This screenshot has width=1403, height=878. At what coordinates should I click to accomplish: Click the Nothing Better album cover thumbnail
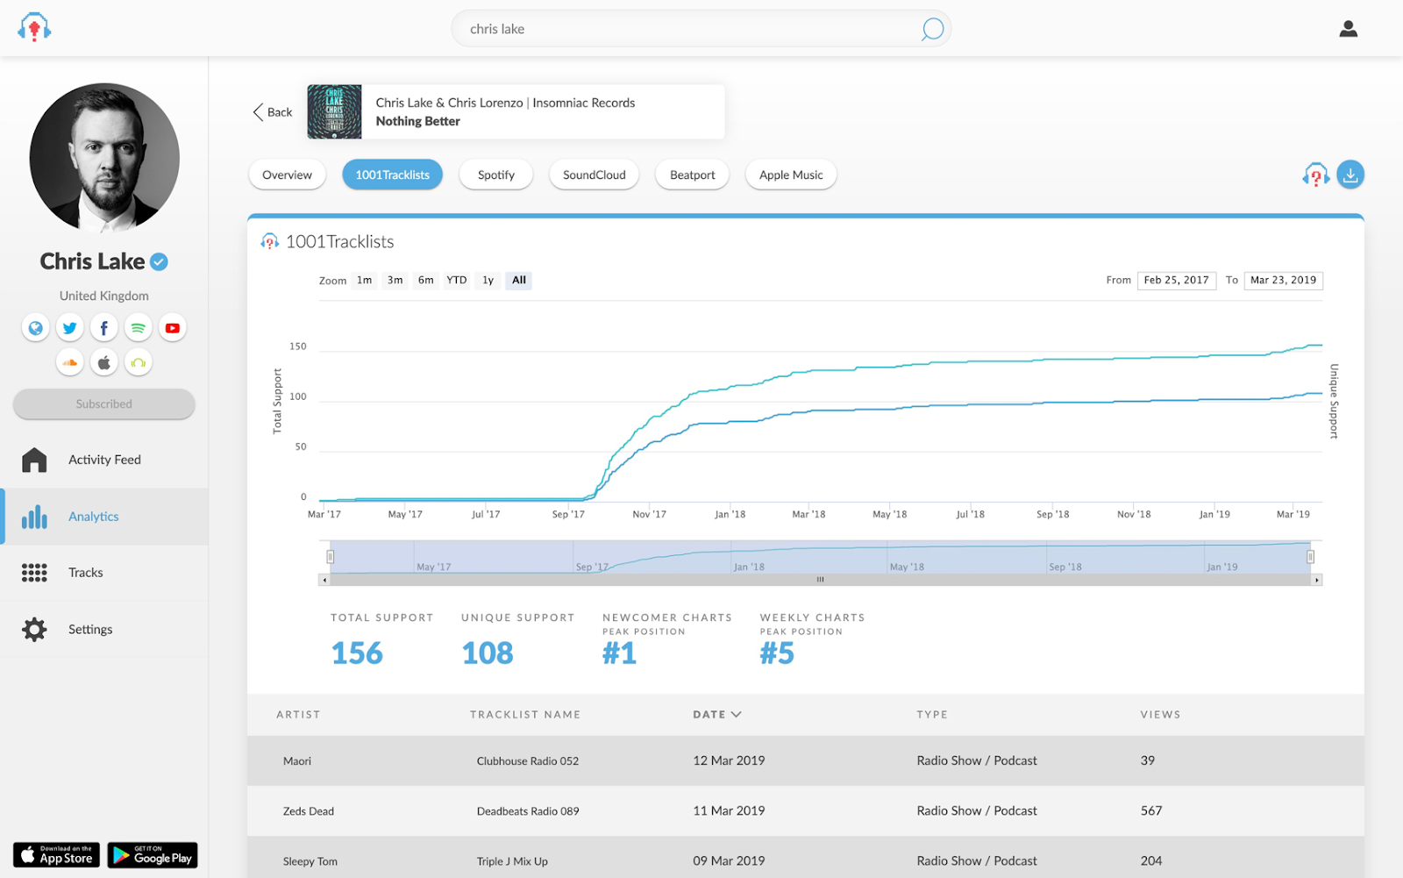click(x=334, y=112)
